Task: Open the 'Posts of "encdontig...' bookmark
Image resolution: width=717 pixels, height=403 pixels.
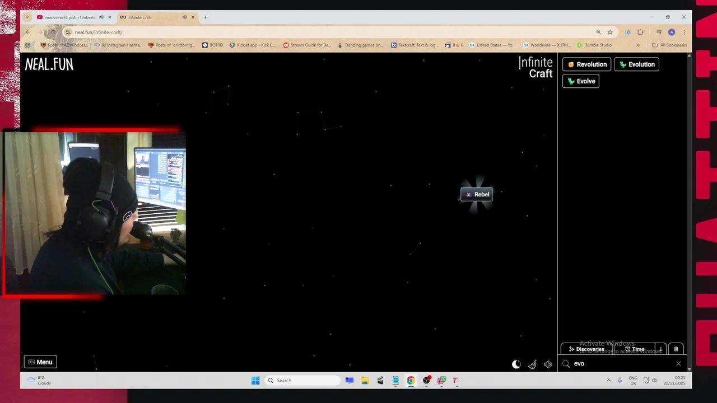Action: click(x=171, y=45)
